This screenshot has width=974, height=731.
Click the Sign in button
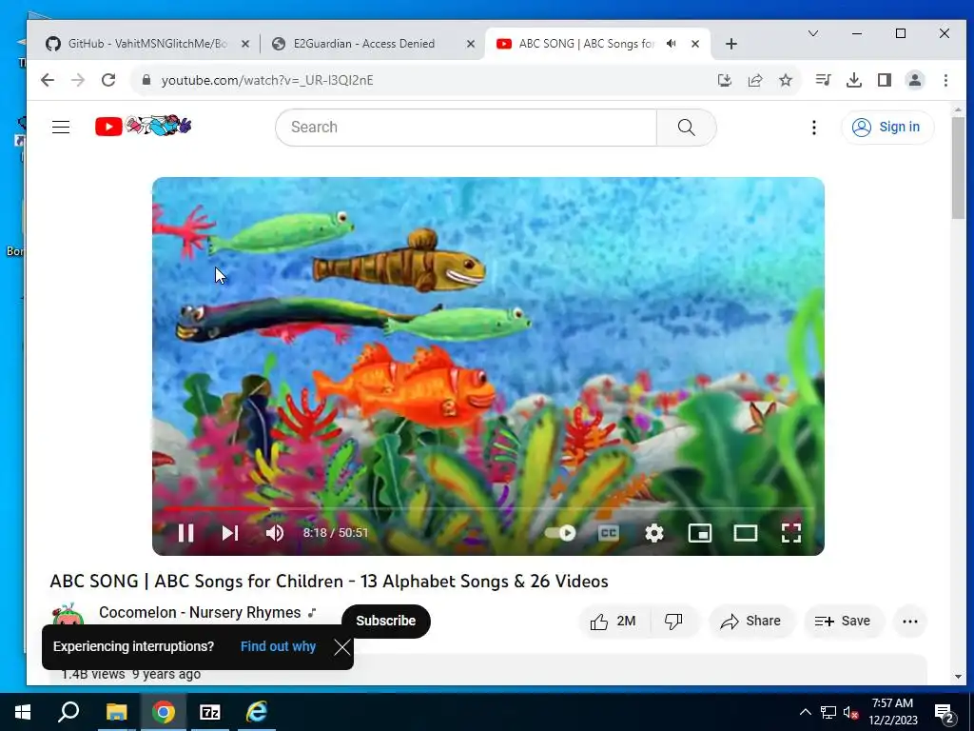[x=886, y=127]
